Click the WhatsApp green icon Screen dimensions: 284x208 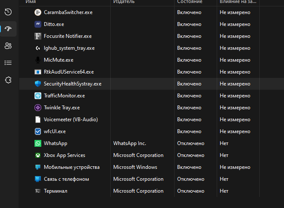coord(37,143)
